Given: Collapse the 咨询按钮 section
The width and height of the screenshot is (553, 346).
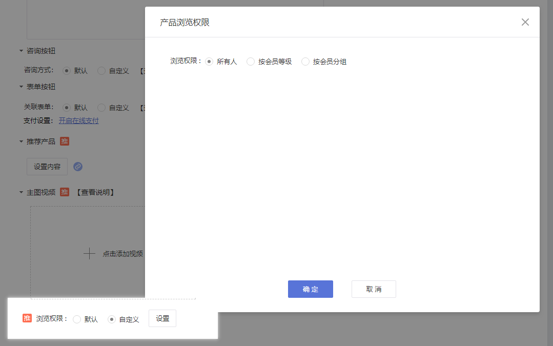Looking at the screenshot, I should (21, 51).
